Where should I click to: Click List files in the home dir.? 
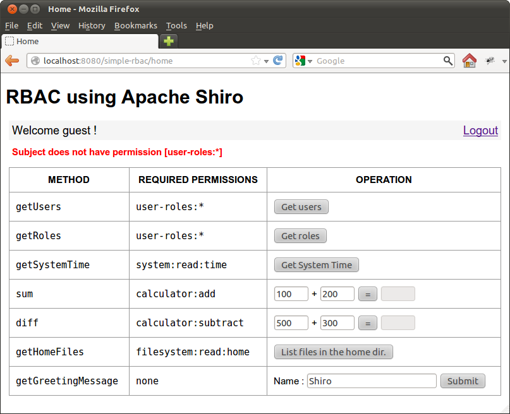[x=333, y=352]
